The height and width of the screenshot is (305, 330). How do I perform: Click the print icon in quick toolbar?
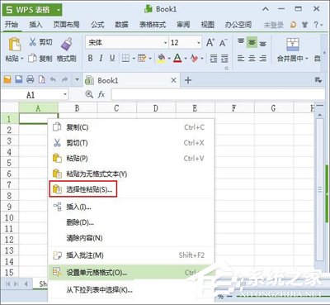(x=31, y=79)
